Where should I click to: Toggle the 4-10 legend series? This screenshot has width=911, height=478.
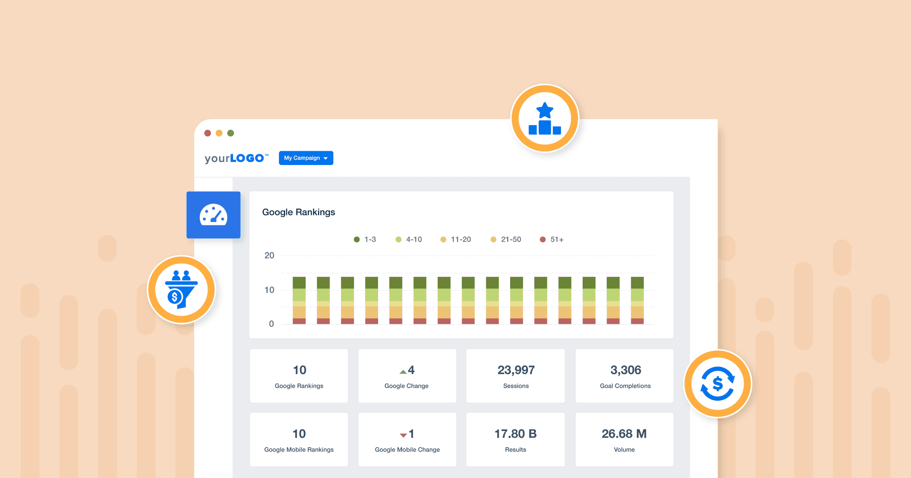point(409,240)
